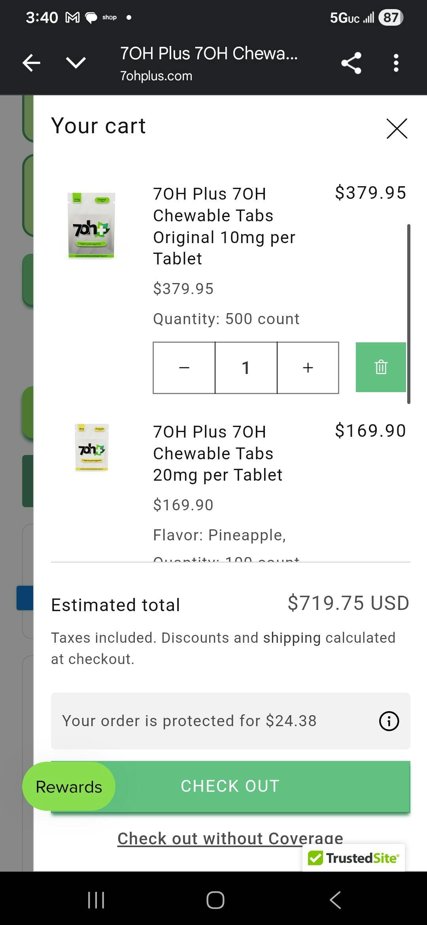Close the Your cart panel
The image size is (427, 925).
click(397, 128)
